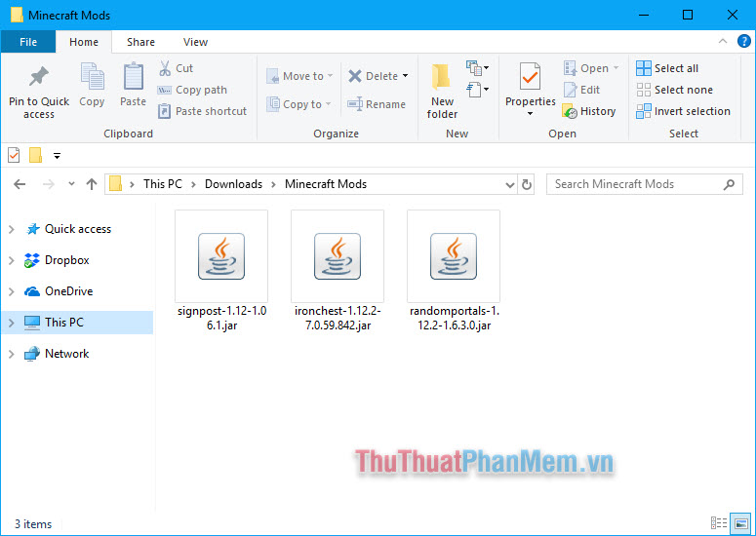Expand the Network tree node
756x536 pixels.
(12, 354)
